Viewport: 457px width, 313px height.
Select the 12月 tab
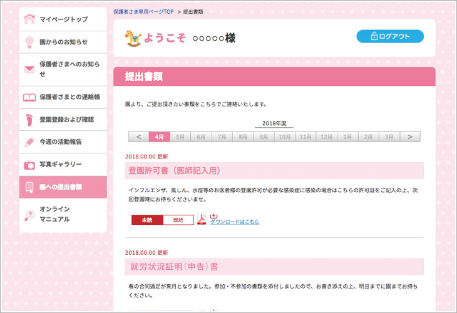click(x=327, y=136)
